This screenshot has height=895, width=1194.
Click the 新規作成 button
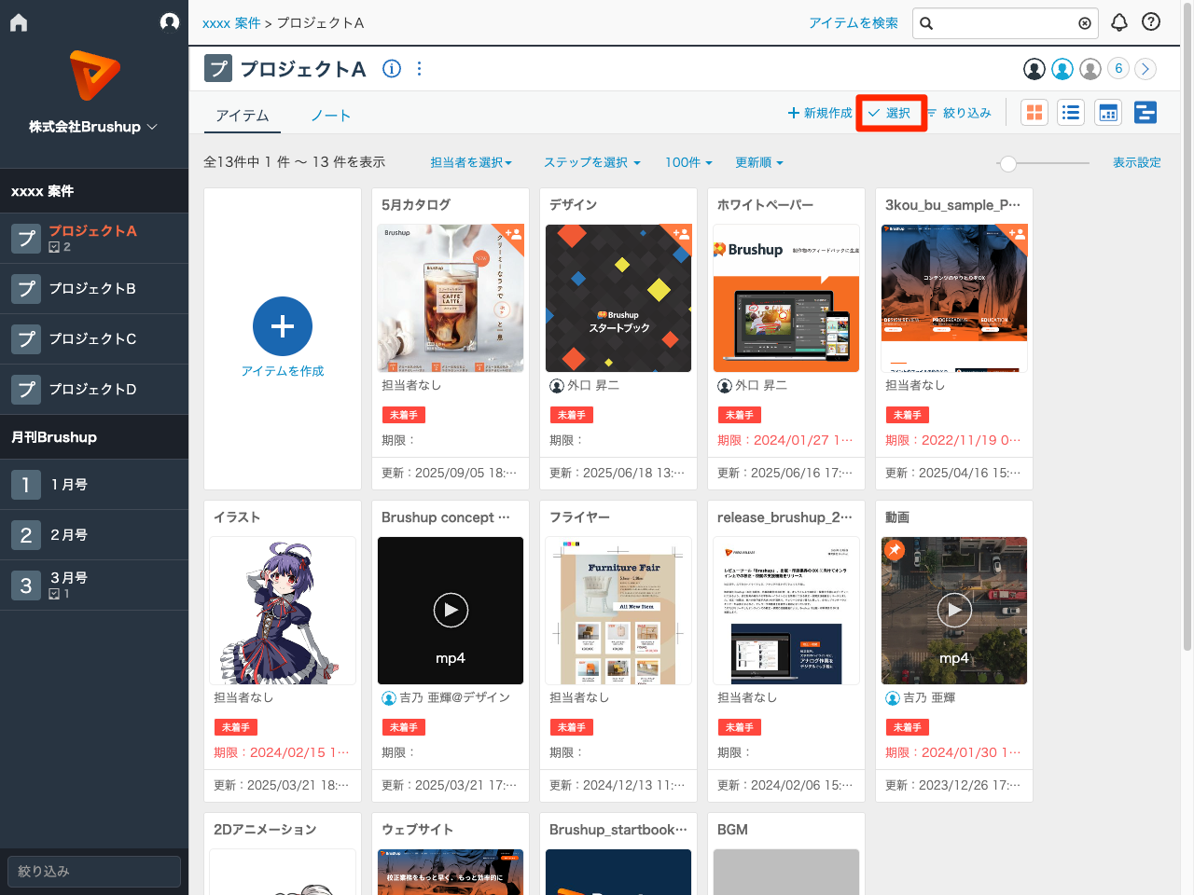click(x=820, y=113)
